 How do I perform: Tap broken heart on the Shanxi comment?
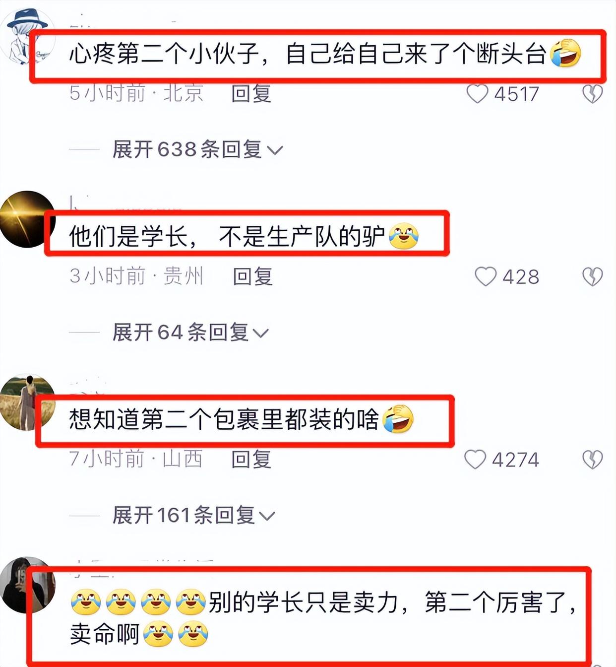(592, 460)
